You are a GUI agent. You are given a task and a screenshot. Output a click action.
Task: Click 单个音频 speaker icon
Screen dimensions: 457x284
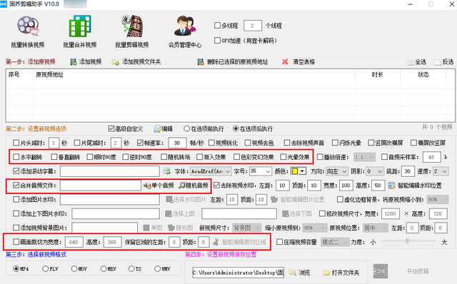[147, 186]
